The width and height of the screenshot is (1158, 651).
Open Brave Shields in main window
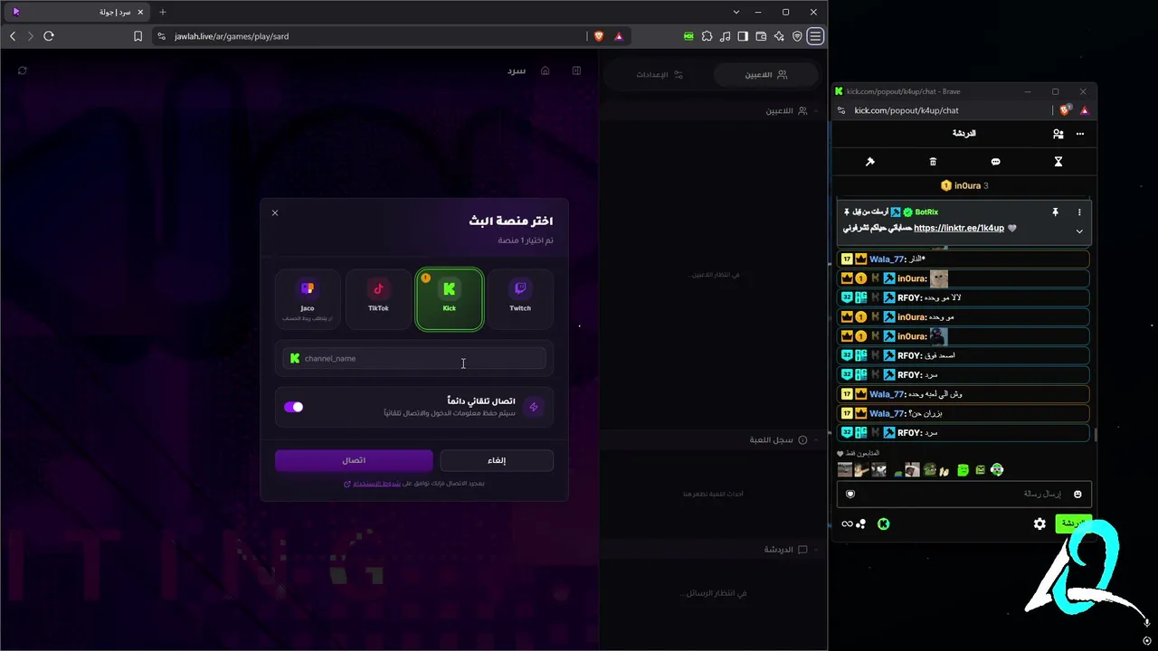(x=599, y=36)
